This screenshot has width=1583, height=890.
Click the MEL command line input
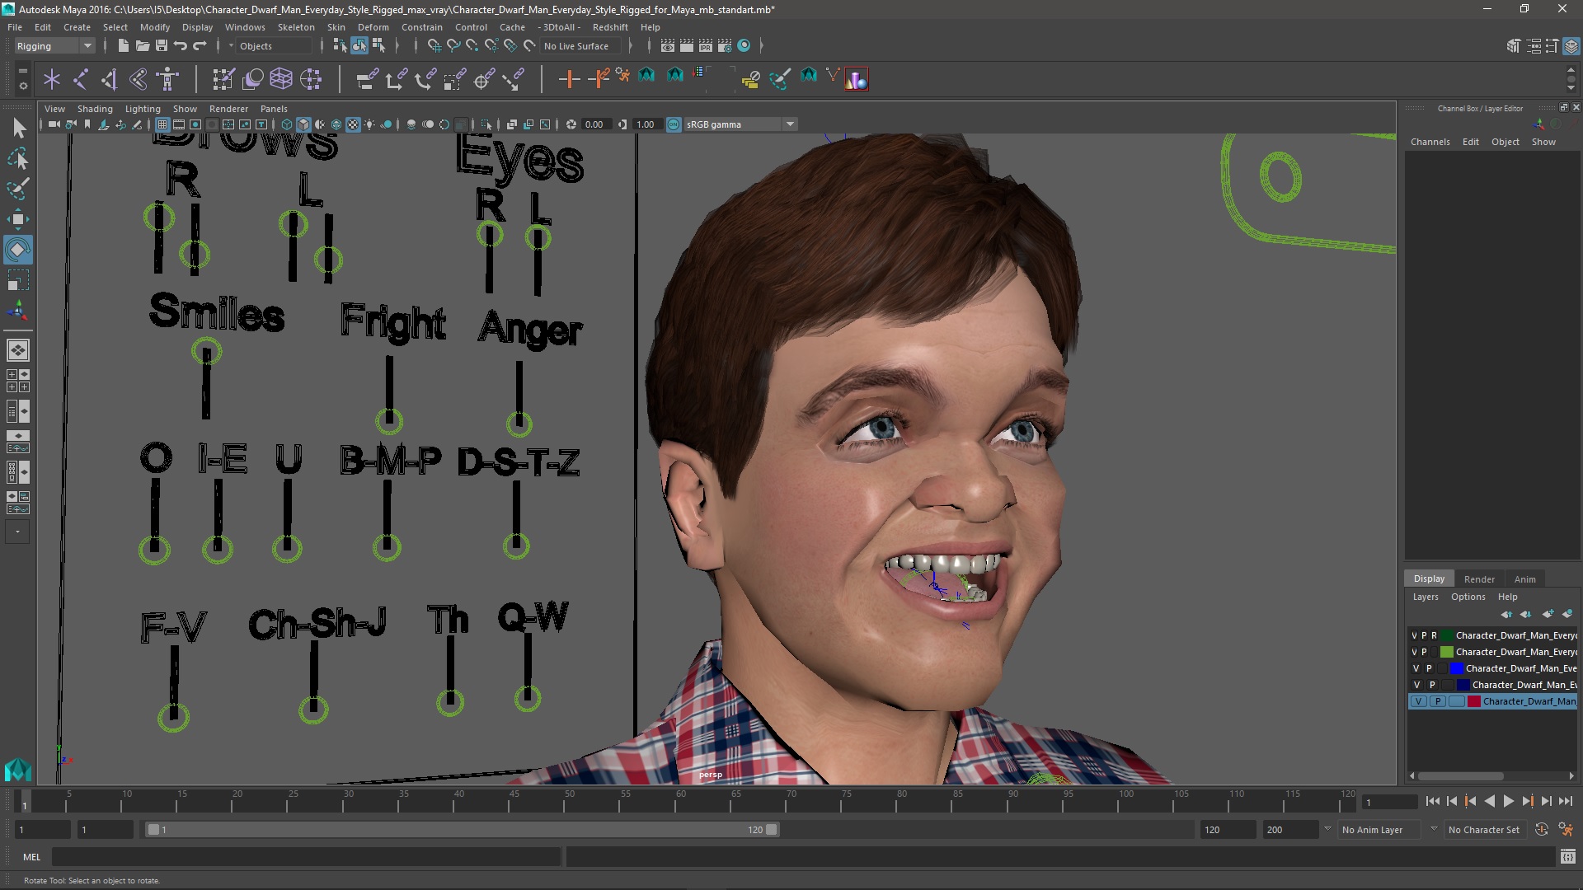tap(307, 857)
